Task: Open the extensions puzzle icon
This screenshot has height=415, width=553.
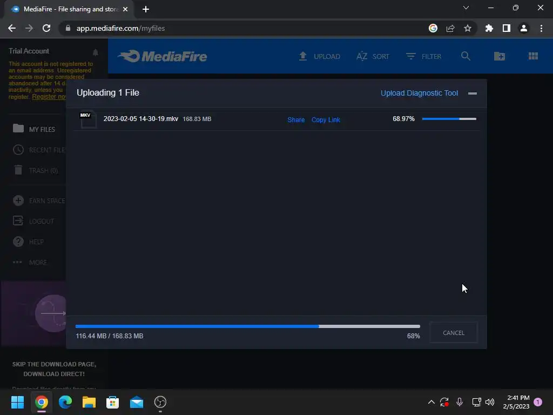Action: click(x=489, y=28)
